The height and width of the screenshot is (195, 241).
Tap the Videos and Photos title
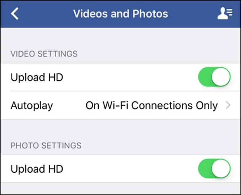click(120, 14)
